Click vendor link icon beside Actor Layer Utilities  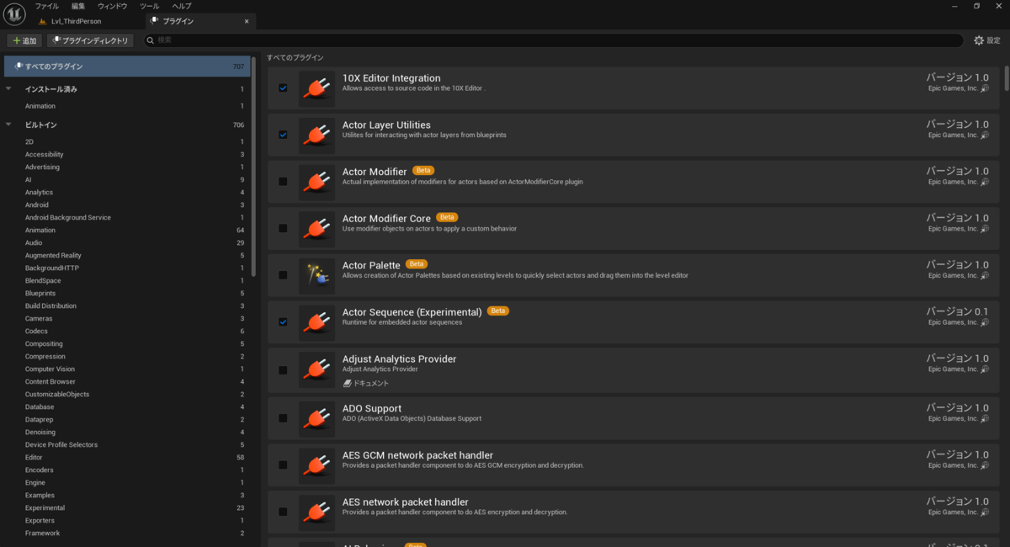(985, 135)
